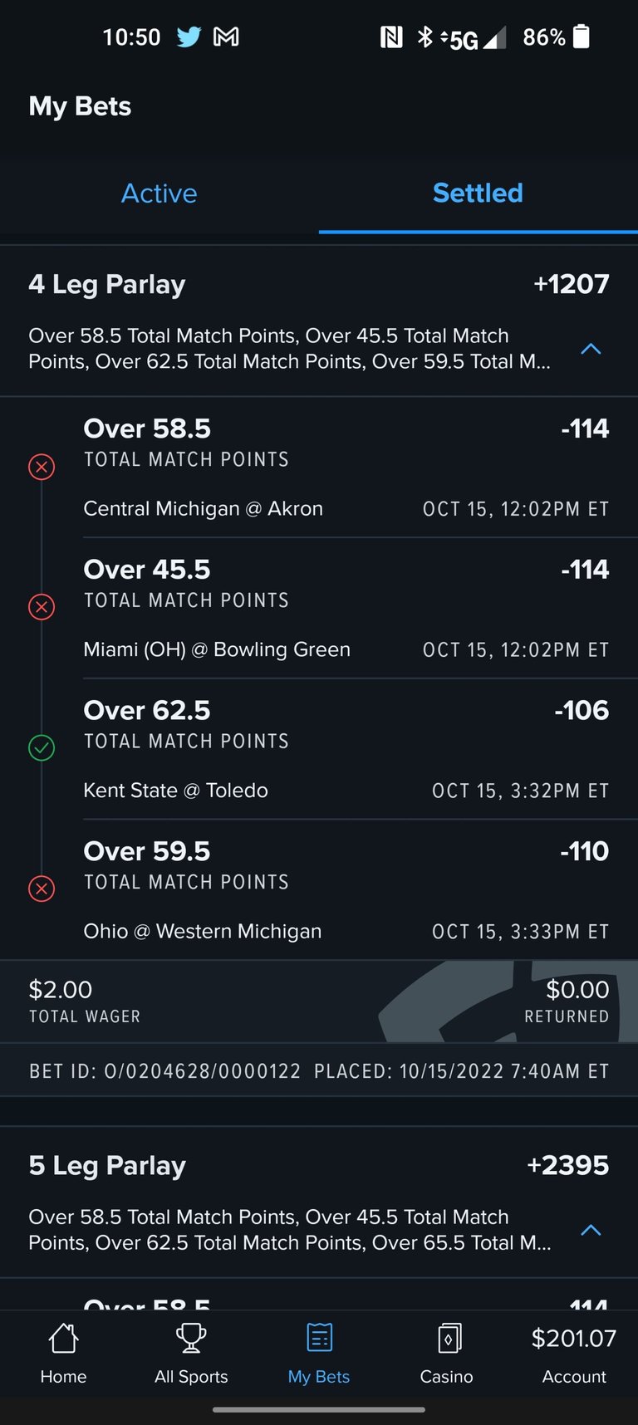Tap the 4 Leg Parlay title
Viewport: 638px width, 1425px height.
[x=106, y=285]
